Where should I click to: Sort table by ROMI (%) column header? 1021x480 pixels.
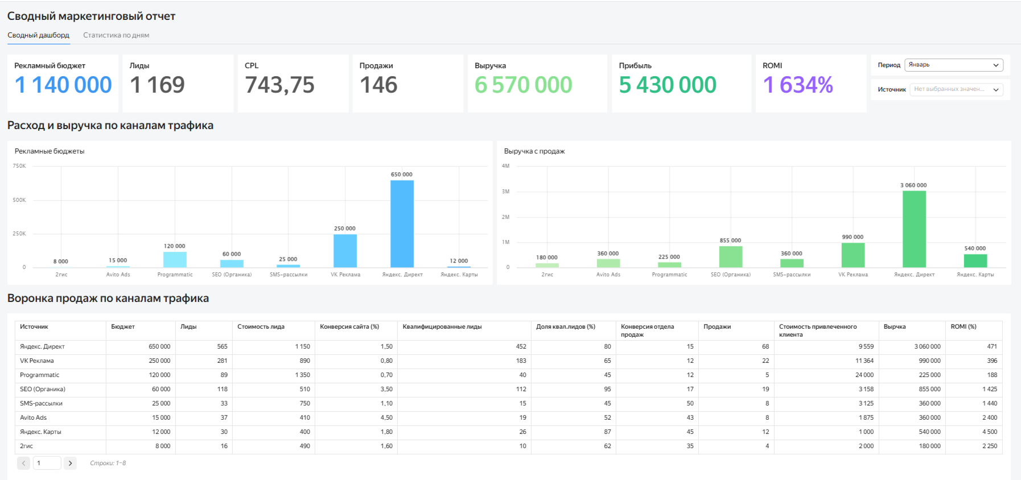coord(963,327)
